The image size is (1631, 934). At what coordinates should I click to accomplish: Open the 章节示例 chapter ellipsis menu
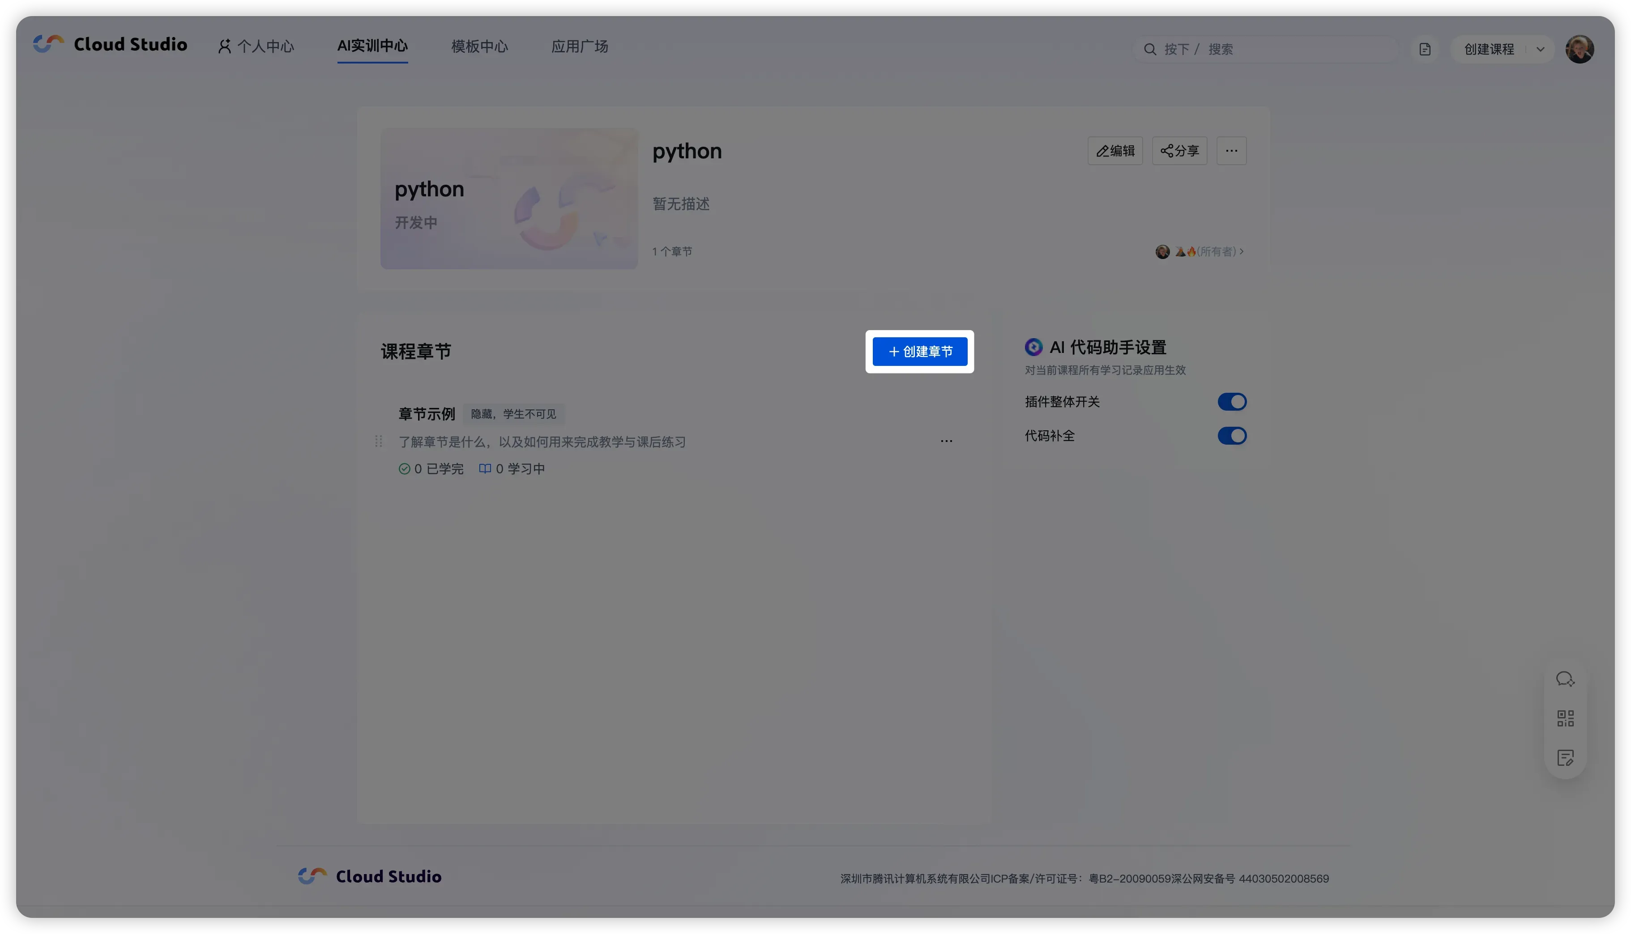[946, 442]
